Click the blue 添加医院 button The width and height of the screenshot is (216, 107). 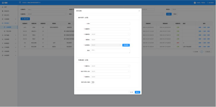coord(126,45)
